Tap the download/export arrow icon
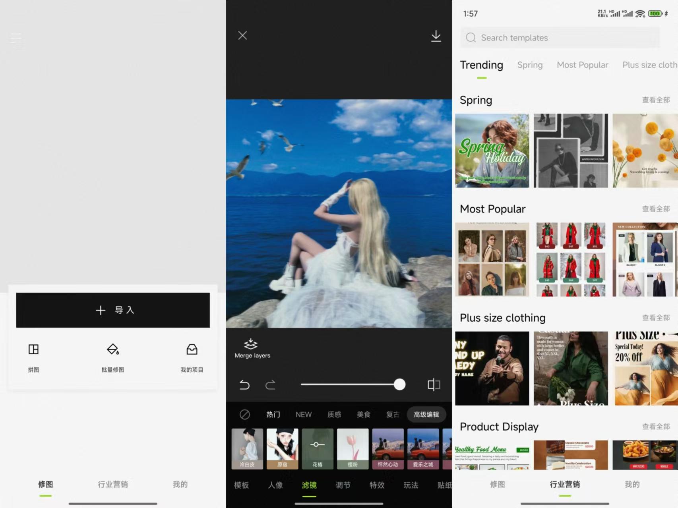This screenshot has height=508, width=678. [x=436, y=36]
